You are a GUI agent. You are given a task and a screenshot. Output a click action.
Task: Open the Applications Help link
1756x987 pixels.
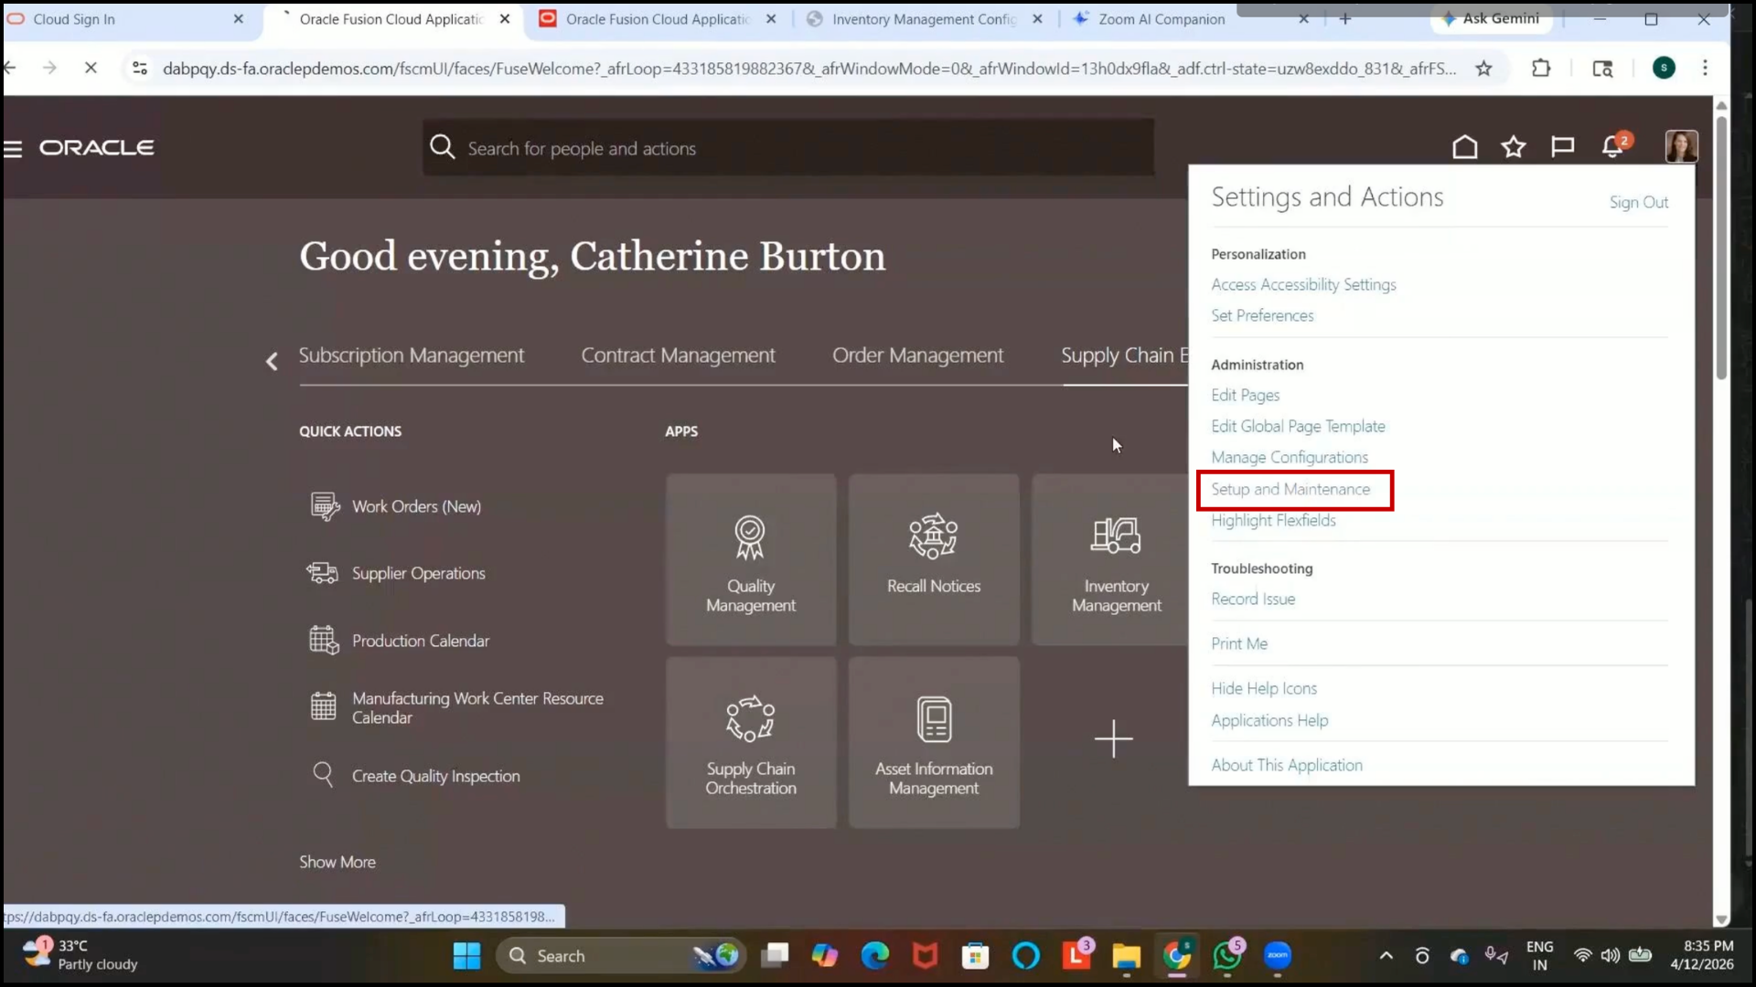[x=1269, y=720]
